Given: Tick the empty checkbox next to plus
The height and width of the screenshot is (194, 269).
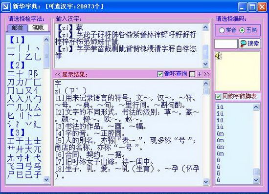Looking at the screenshot, I should pos(192,74).
